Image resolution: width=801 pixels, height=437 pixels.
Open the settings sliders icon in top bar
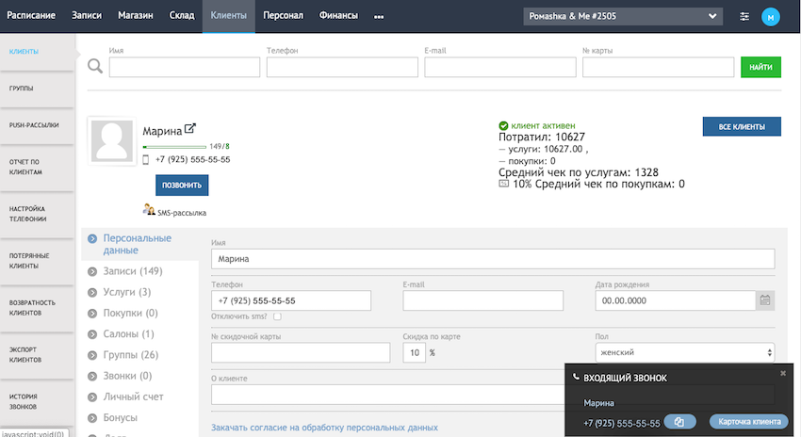coord(744,16)
